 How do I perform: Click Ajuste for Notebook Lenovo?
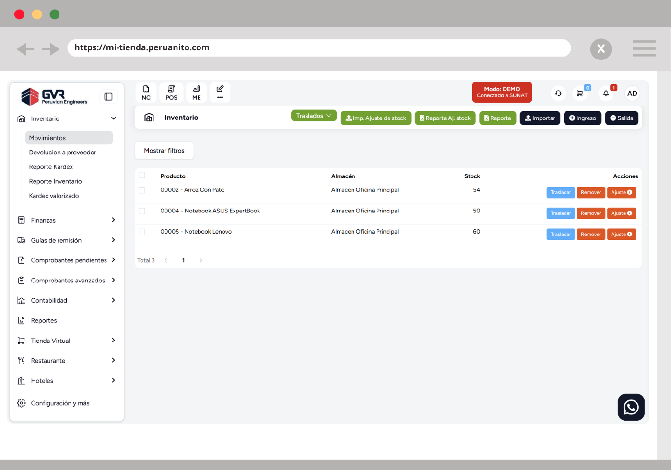[622, 234]
